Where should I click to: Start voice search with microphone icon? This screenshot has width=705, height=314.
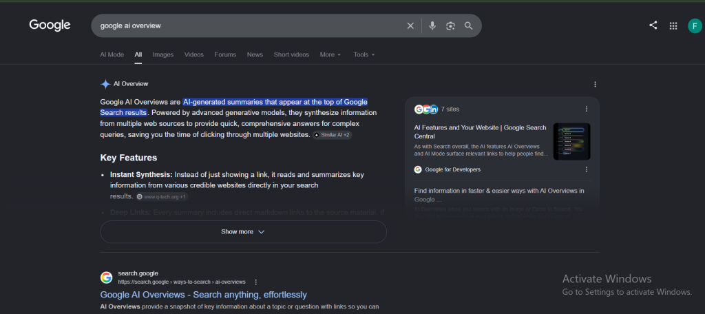click(432, 25)
